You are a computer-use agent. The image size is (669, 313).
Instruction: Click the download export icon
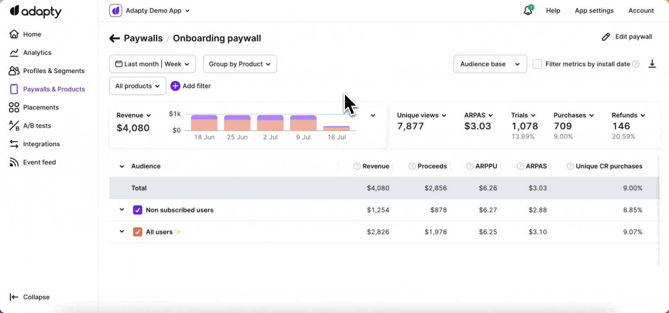[x=652, y=64]
